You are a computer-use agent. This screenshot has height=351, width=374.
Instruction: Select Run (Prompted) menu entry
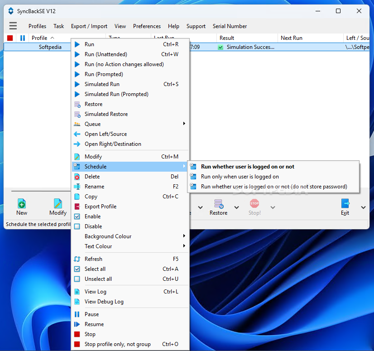tap(130, 74)
